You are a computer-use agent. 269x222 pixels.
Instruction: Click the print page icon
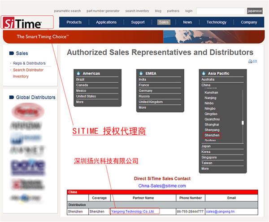250,62
